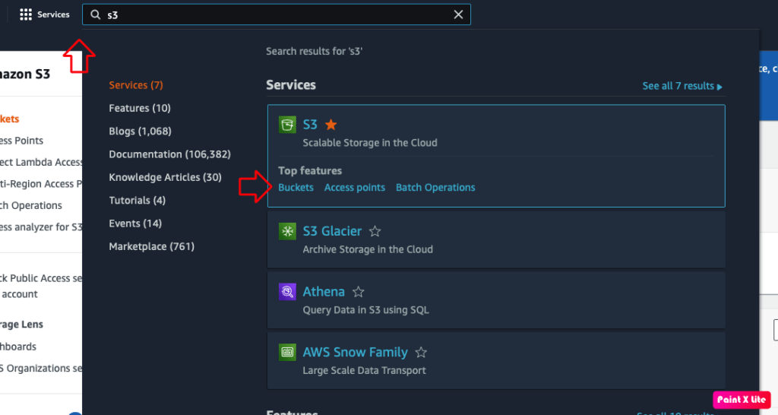Select the Services (7) filter
This screenshot has width=778, height=415.
click(136, 85)
